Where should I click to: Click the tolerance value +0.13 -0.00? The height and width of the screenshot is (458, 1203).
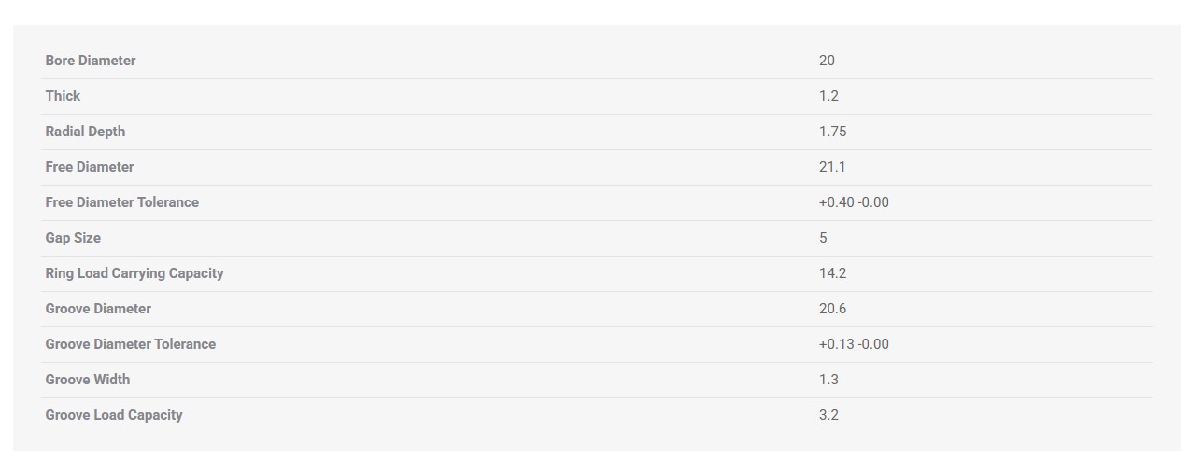pos(854,344)
